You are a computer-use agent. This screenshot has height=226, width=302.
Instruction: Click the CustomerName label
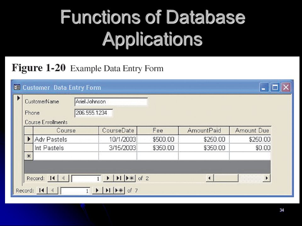click(x=42, y=101)
